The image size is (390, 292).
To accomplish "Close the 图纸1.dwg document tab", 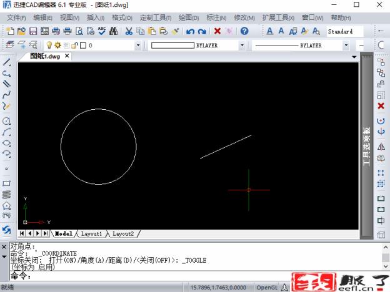I will [x=67, y=56].
